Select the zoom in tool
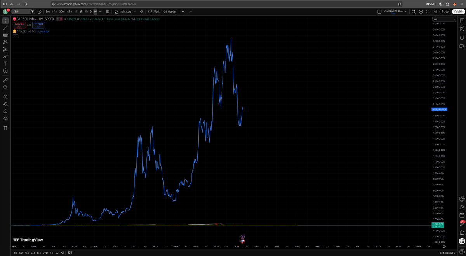The image size is (466, 256). (x=5, y=87)
